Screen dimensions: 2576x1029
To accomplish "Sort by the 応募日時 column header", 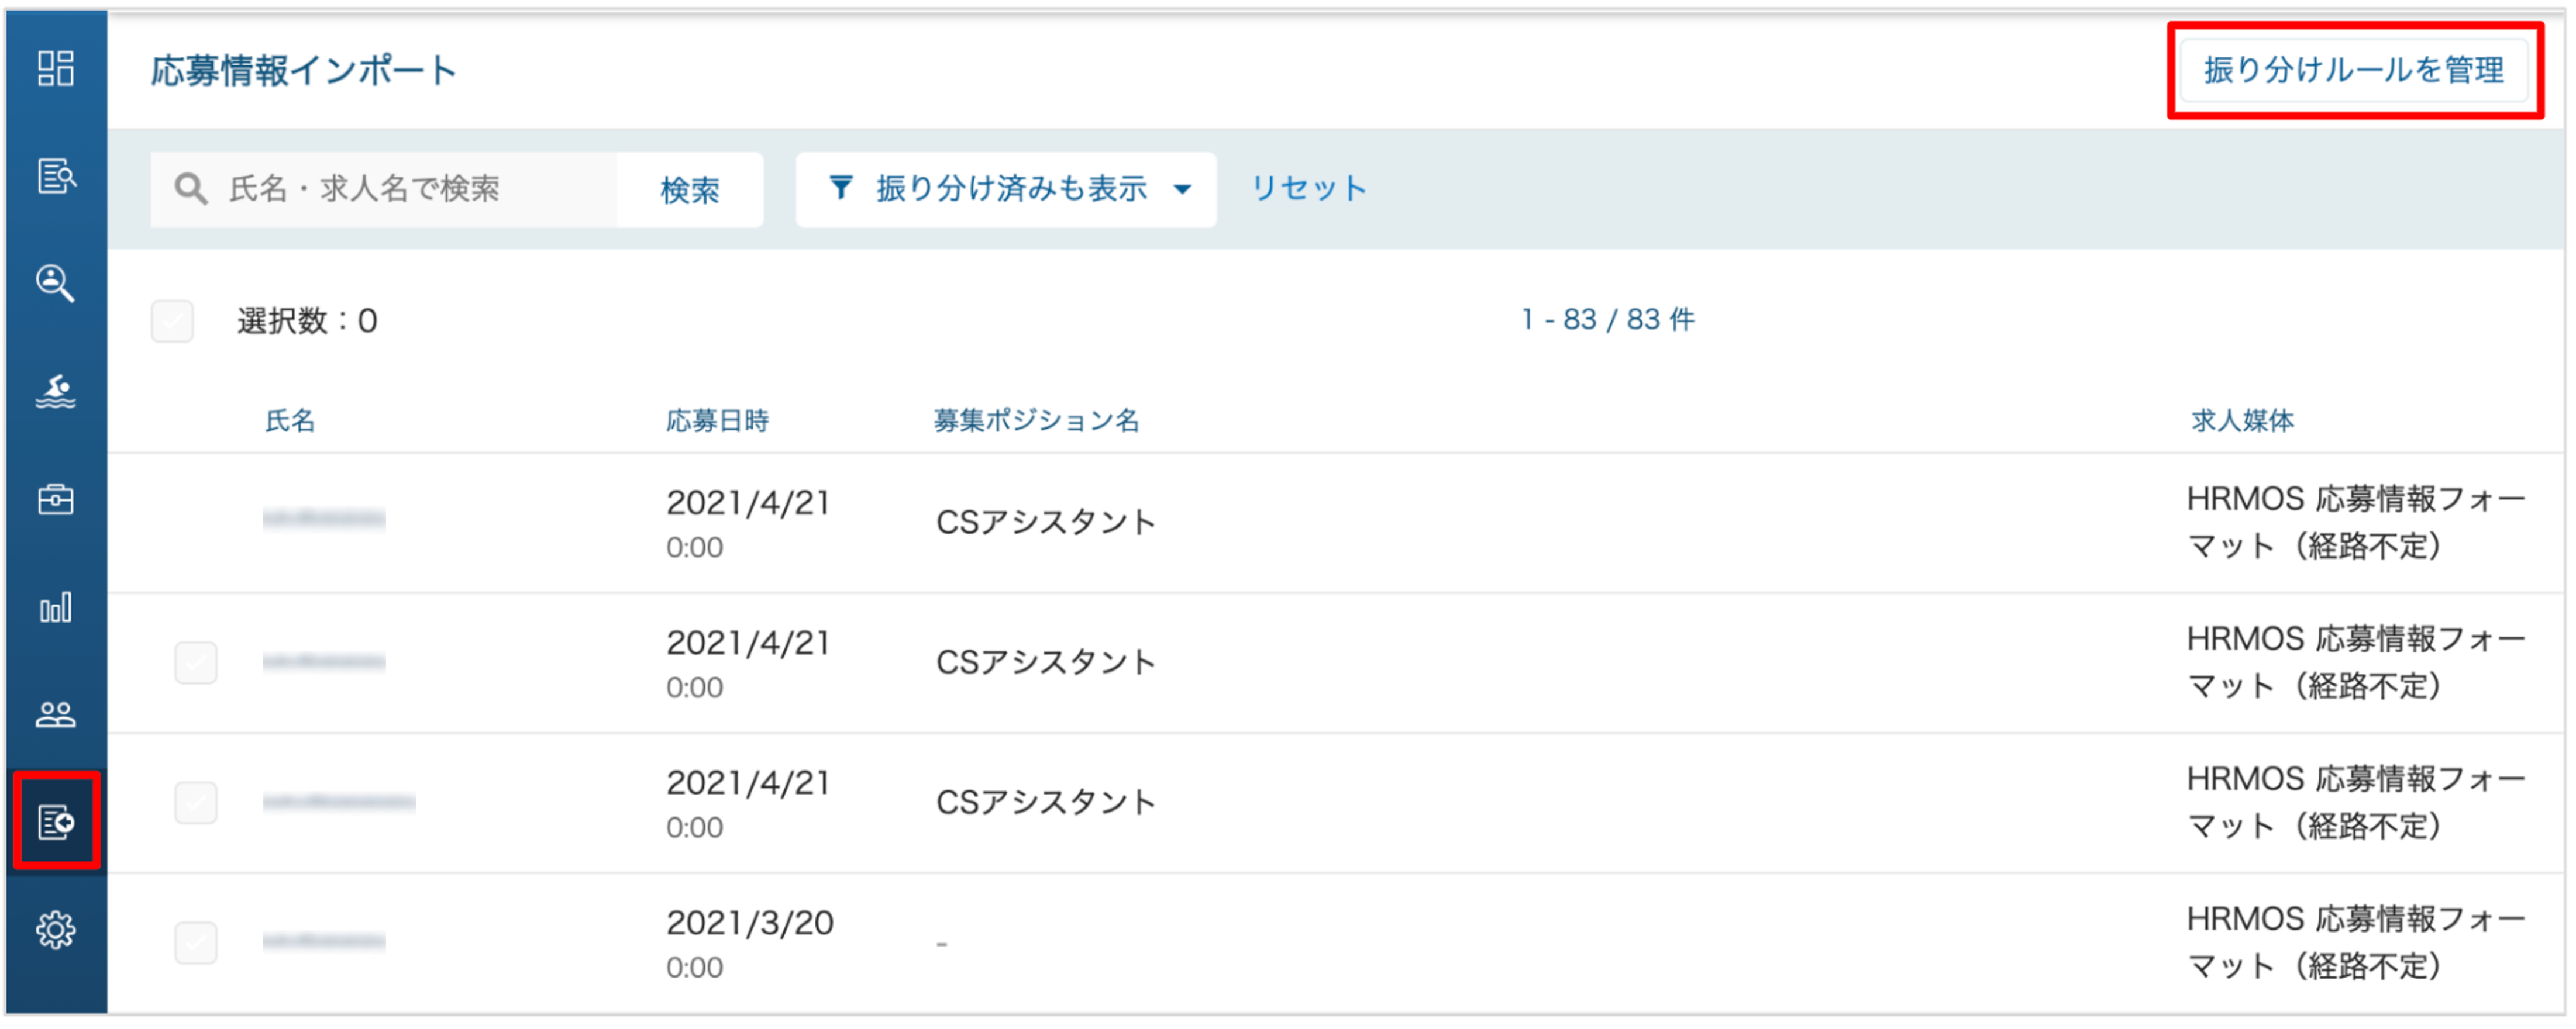I will [718, 421].
